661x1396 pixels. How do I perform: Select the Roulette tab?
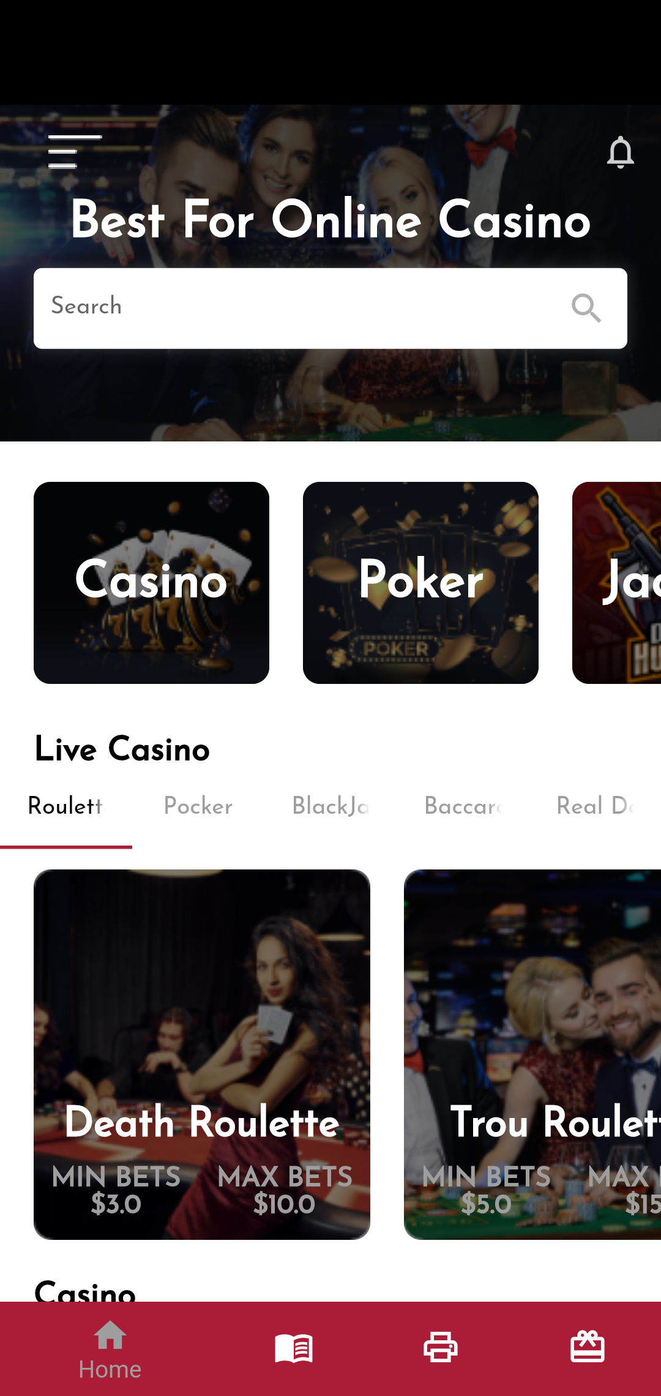tap(66, 806)
